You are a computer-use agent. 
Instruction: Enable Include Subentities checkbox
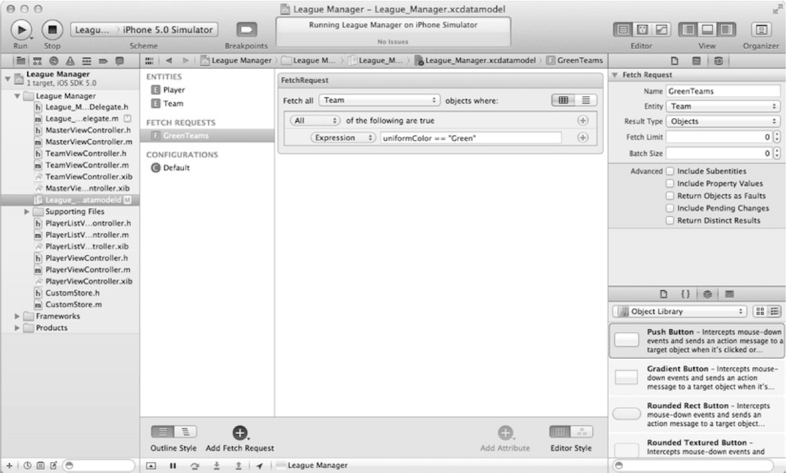point(670,172)
